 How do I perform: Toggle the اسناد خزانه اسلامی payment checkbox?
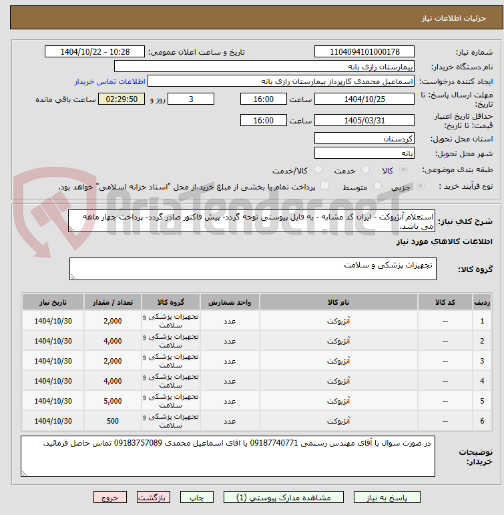324,185
